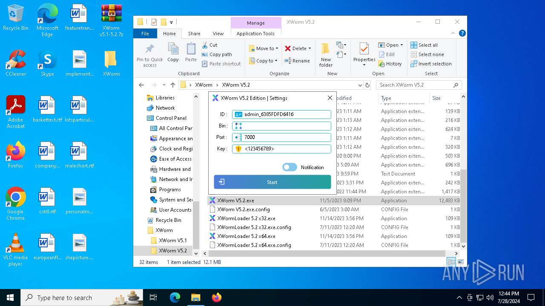Click the History button in ribbon
This screenshot has height=306, width=545.
coord(390,64)
